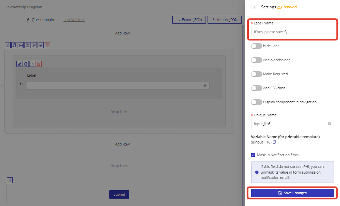Clear the Unique Name field with the x icon
The image size is (340, 206).
tap(329, 124)
